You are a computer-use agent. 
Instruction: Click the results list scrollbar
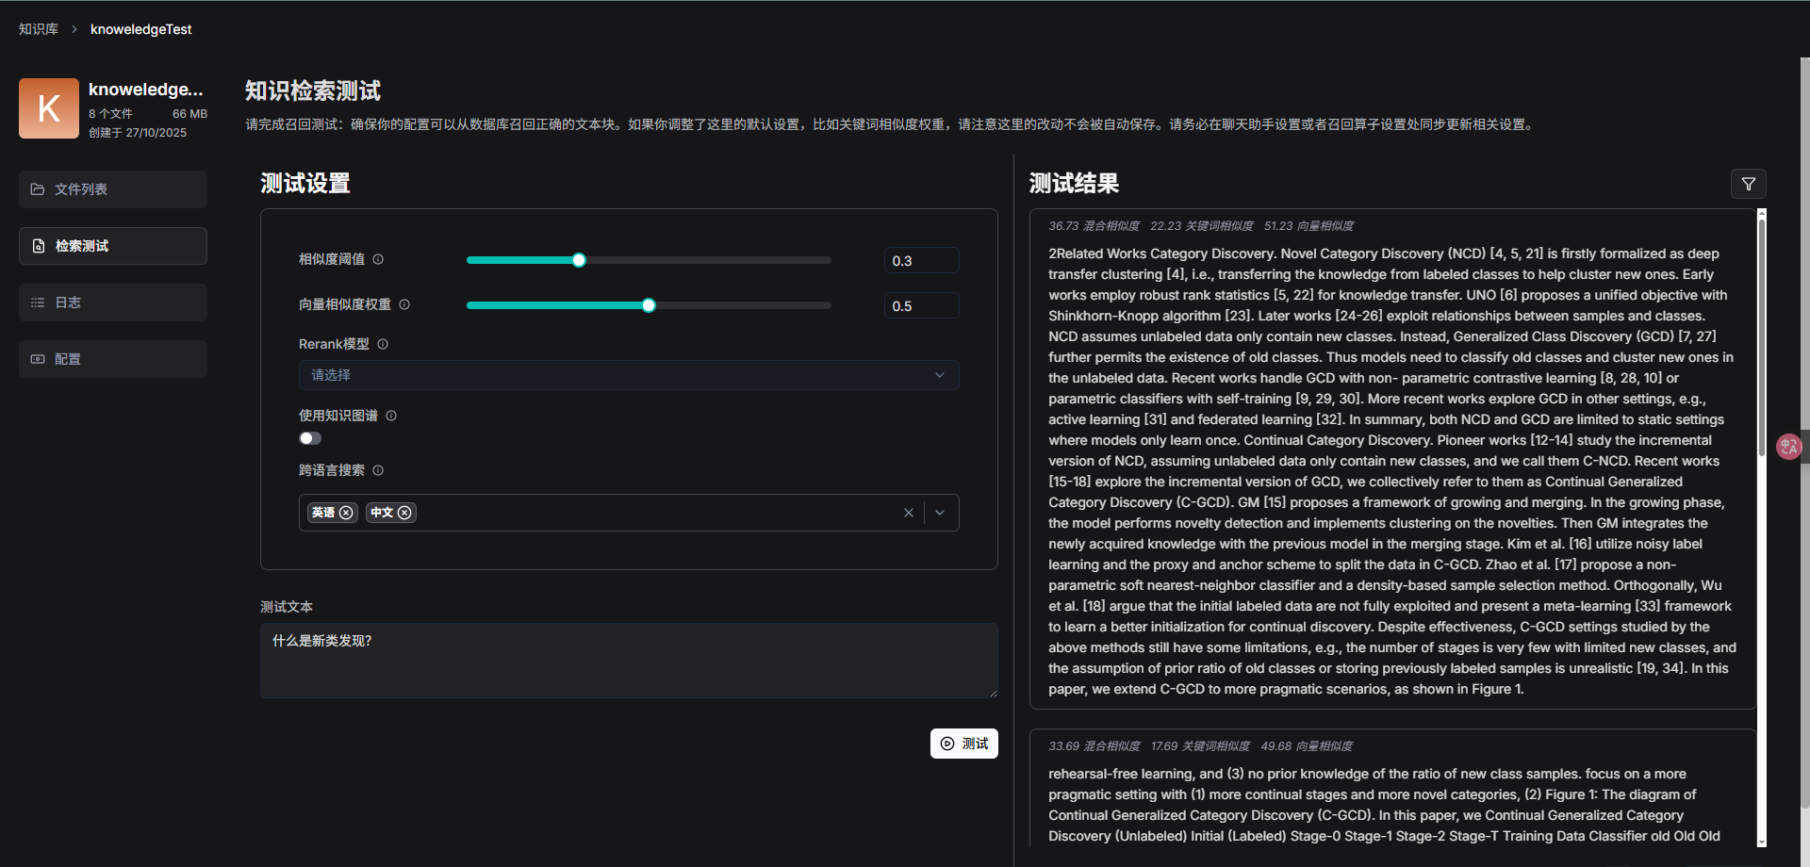1761,339
